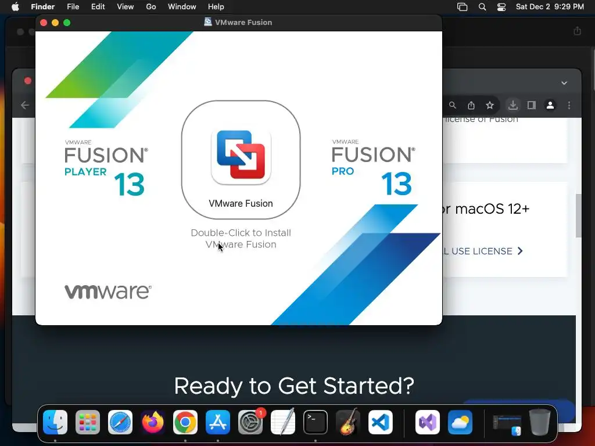
Task: Click the Chrome page vertical scrollbar
Action: tap(578, 215)
